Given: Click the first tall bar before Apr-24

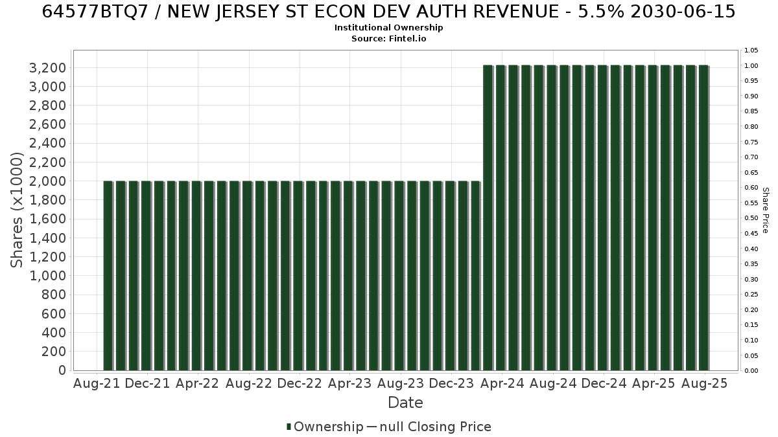Looking at the screenshot, I should tap(488, 218).
